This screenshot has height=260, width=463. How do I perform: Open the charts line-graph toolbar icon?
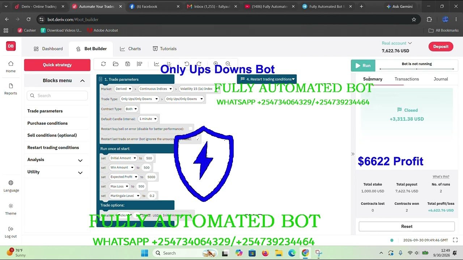click(x=157, y=64)
